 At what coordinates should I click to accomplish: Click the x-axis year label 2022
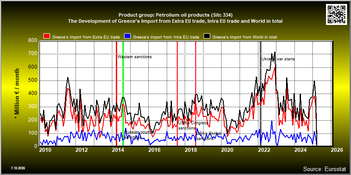(264, 150)
